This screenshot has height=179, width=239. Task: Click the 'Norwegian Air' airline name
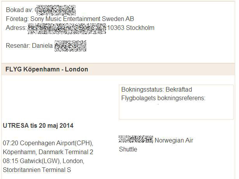174,141
